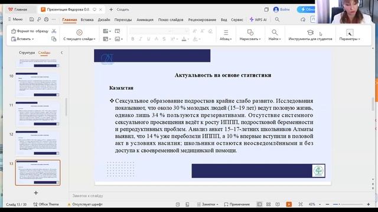This screenshot has width=378, height=212.
Task: Click the Italic I icon
Action: (141, 39)
